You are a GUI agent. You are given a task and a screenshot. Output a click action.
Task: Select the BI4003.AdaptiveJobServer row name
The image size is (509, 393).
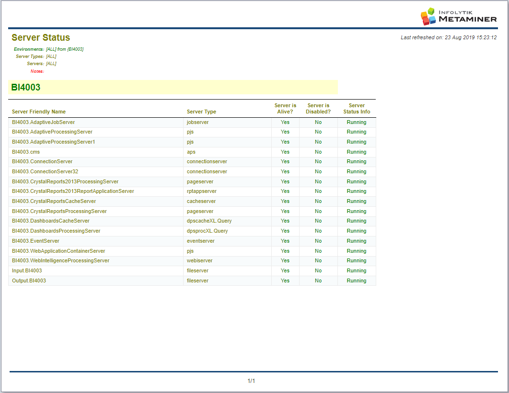(x=43, y=122)
